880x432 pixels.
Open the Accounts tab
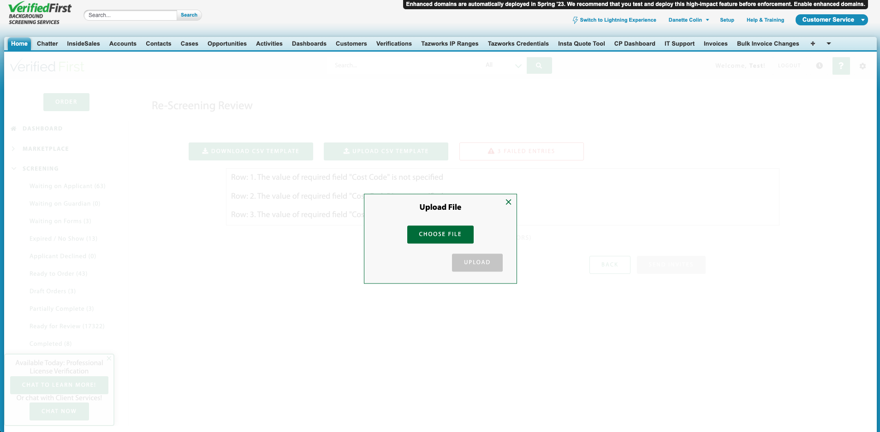click(x=123, y=44)
